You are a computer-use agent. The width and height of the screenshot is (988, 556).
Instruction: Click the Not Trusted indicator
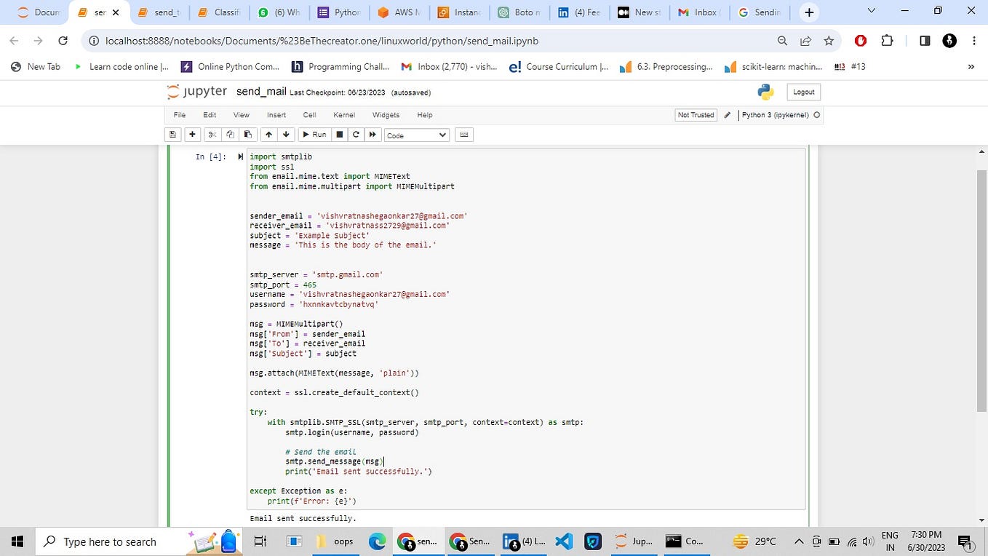pos(694,115)
